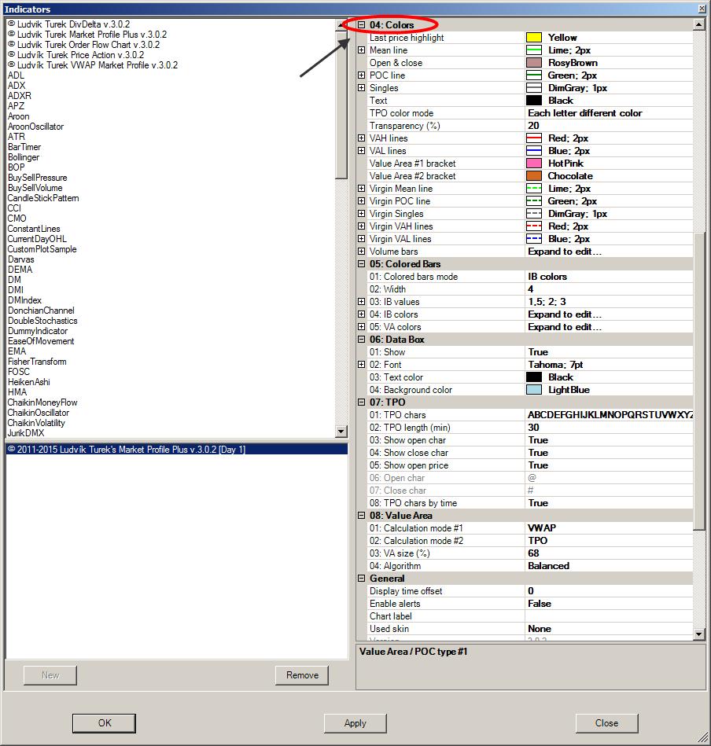This screenshot has width=711, height=746.
Task: Click the Blue VAL lines swatch
Action: tap(534, 150)
